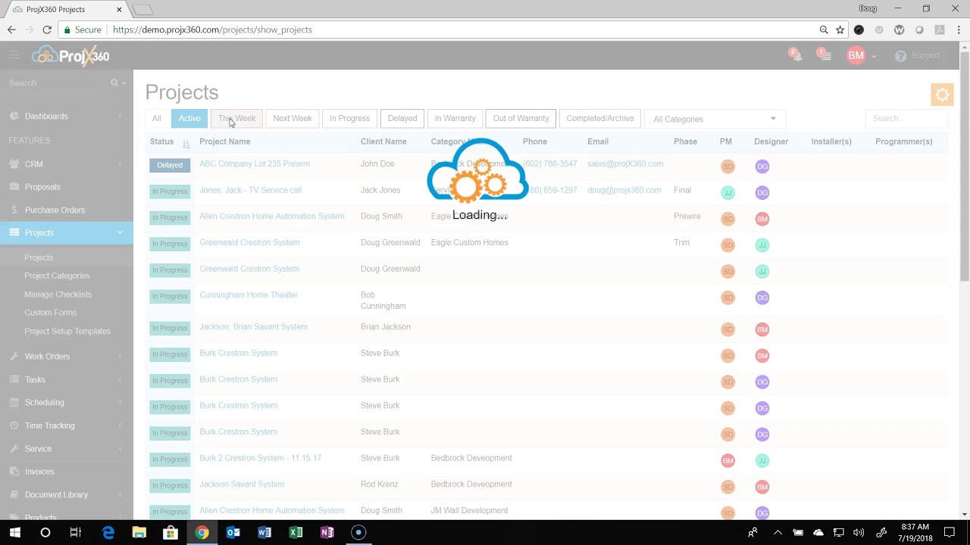
Task: Open the All Categories dropdown
Action: 715,119
